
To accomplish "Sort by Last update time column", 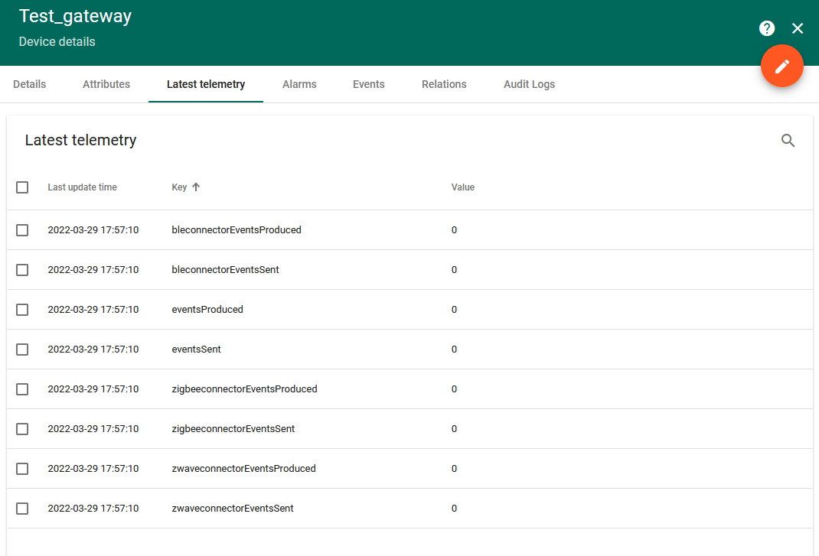I will point(82,187).
